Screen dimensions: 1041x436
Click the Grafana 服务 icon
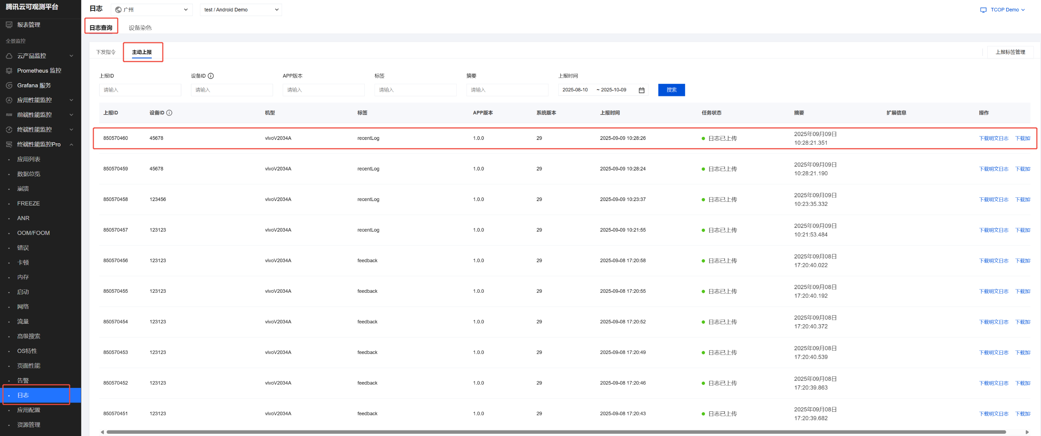[9, 85]
